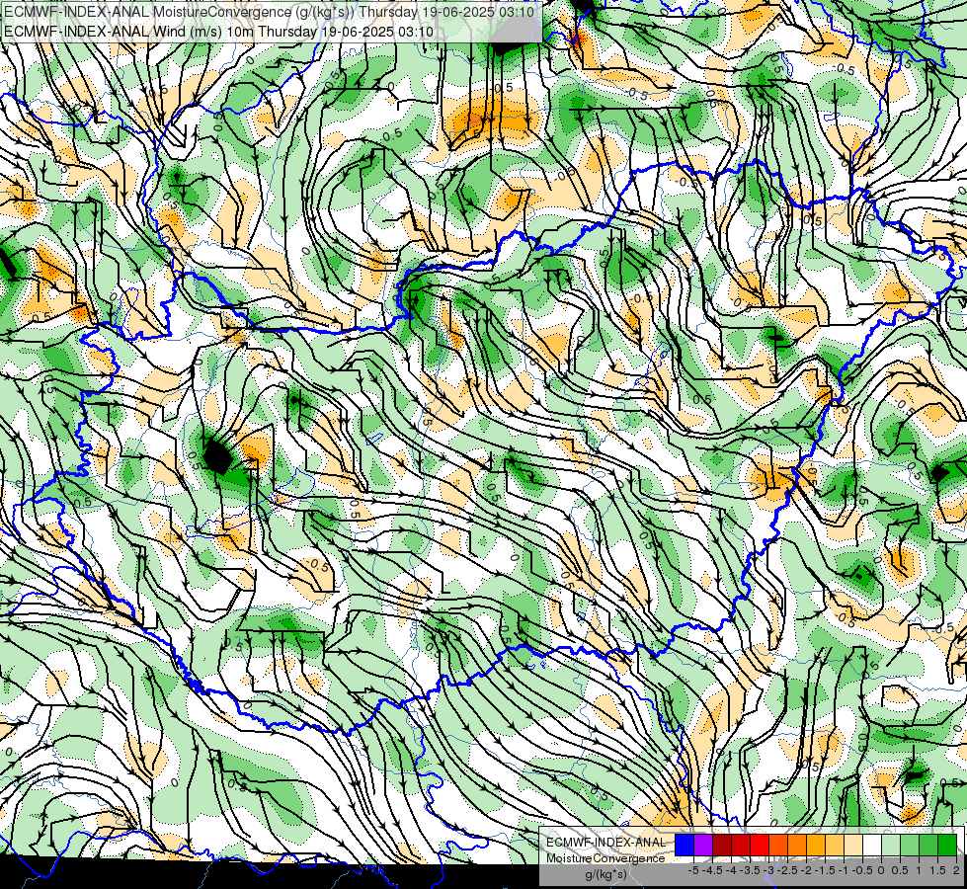The height and width of the screenshot is (889, 967).
Task: Click the legend title ECMWF-INDEX-ANAL
Action: 606,843
